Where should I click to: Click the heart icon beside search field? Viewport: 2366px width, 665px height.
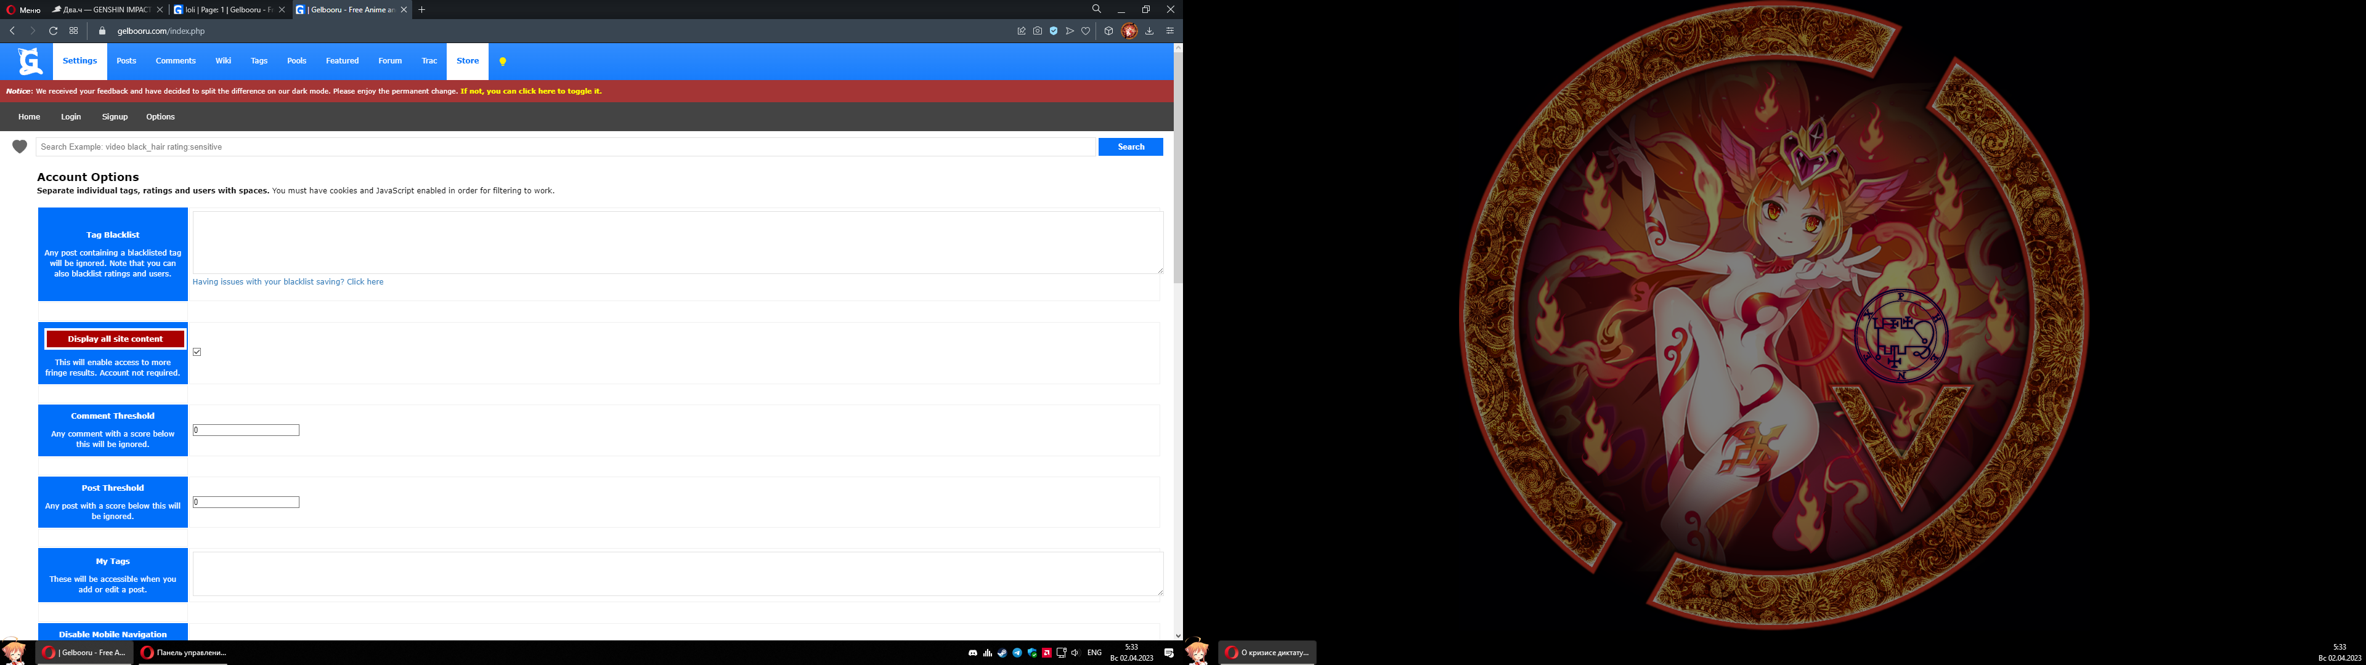coord(19,147)
